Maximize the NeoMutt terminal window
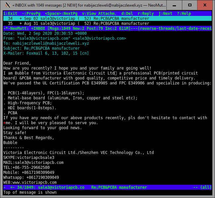This screenshot has height=198, width=215. [x=190, y=5]
